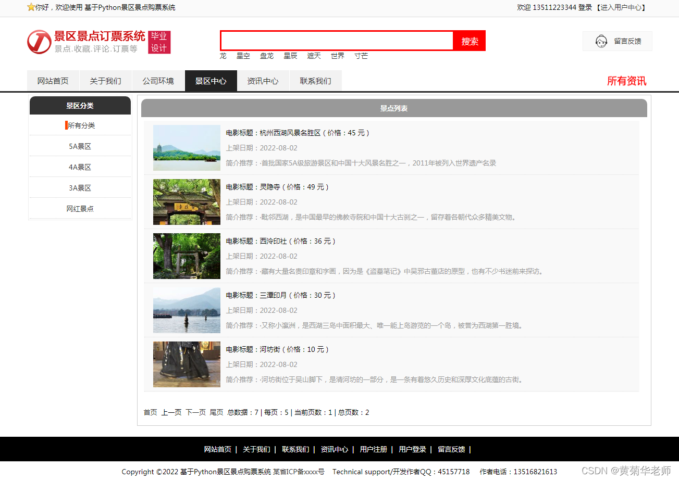Select 4A景区 category
This screenshot has height=481, width=679.
(80, 167)
